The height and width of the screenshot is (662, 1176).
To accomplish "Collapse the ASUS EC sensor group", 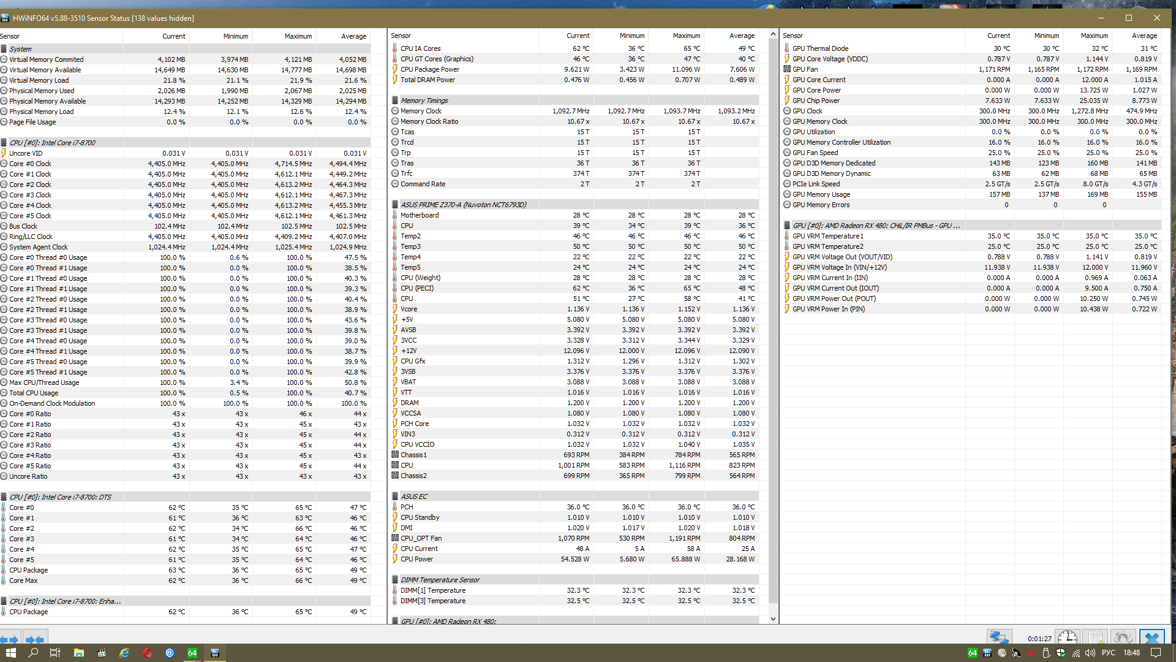I will pyautogui.click(x=413, y=496).
